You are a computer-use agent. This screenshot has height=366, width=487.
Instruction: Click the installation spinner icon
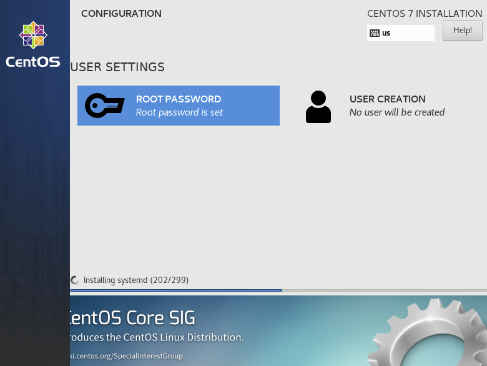coord(75,280)
